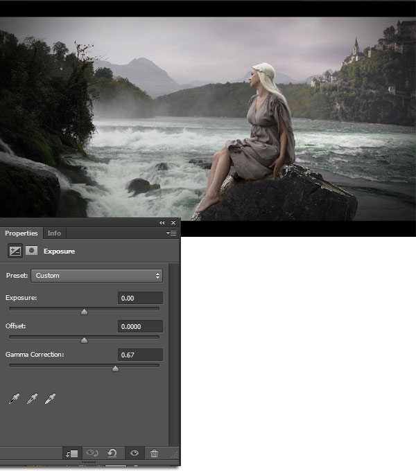Switch to the Properties tab
This screenshot has height=471, width=416.
pyautogui.click(x=21, y=233)
